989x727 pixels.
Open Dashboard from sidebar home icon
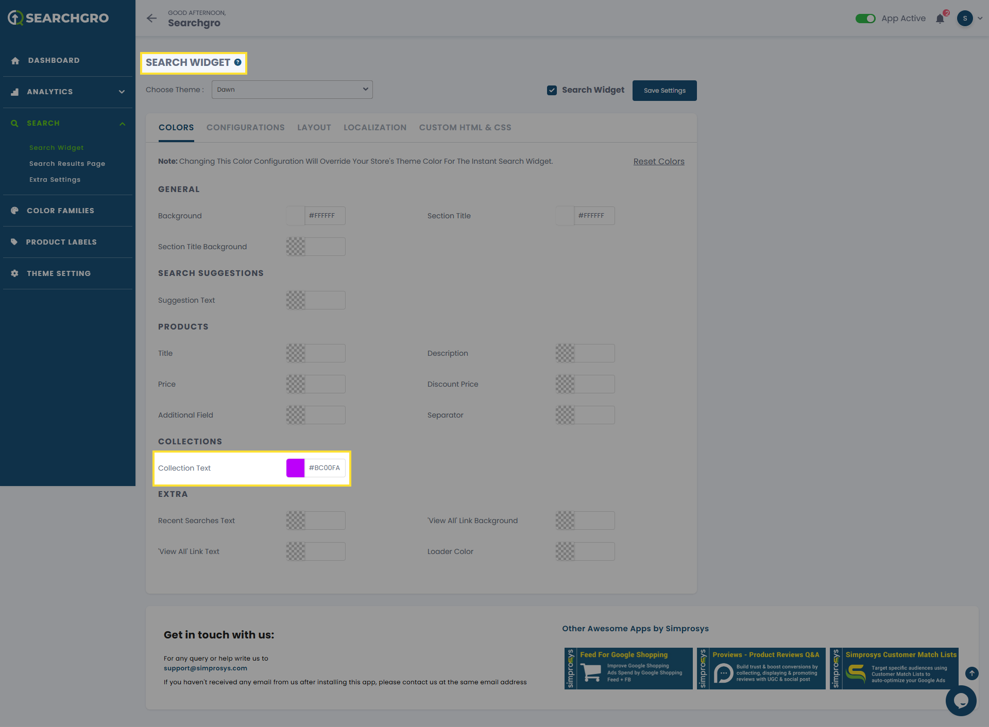[x=15, y=61]
